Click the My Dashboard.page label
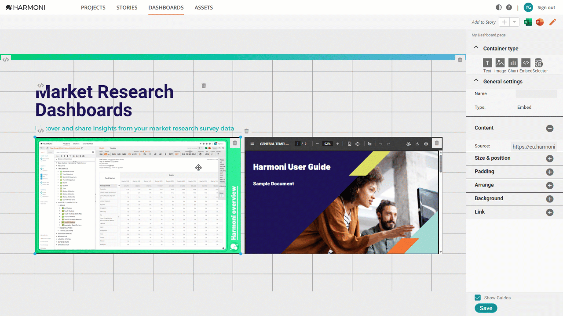This screenshot has height=316, width=563. coord(488,35)
